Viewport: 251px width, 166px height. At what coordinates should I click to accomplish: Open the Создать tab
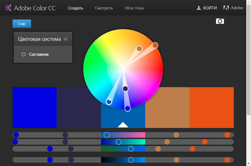point(76,8)
